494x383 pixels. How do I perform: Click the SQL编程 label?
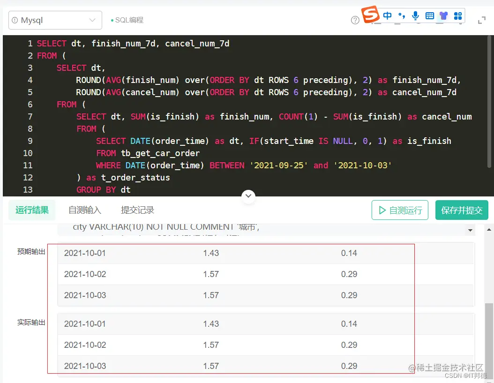click(x=129, y=20)
